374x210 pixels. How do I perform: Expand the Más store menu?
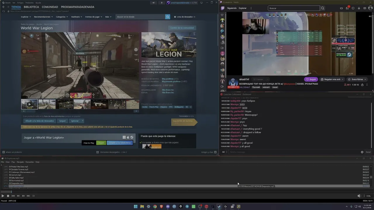pyautogui.click(x=108, y=17)
